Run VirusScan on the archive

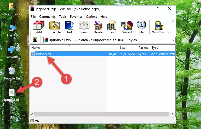[x=159, y=27]
